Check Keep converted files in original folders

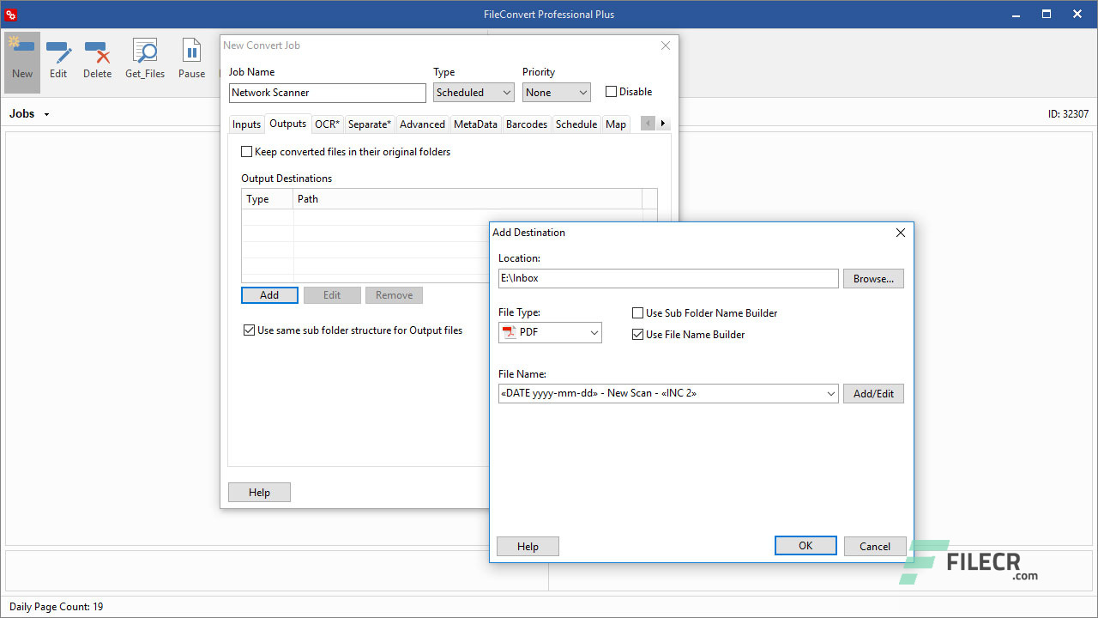coord(247,152)
